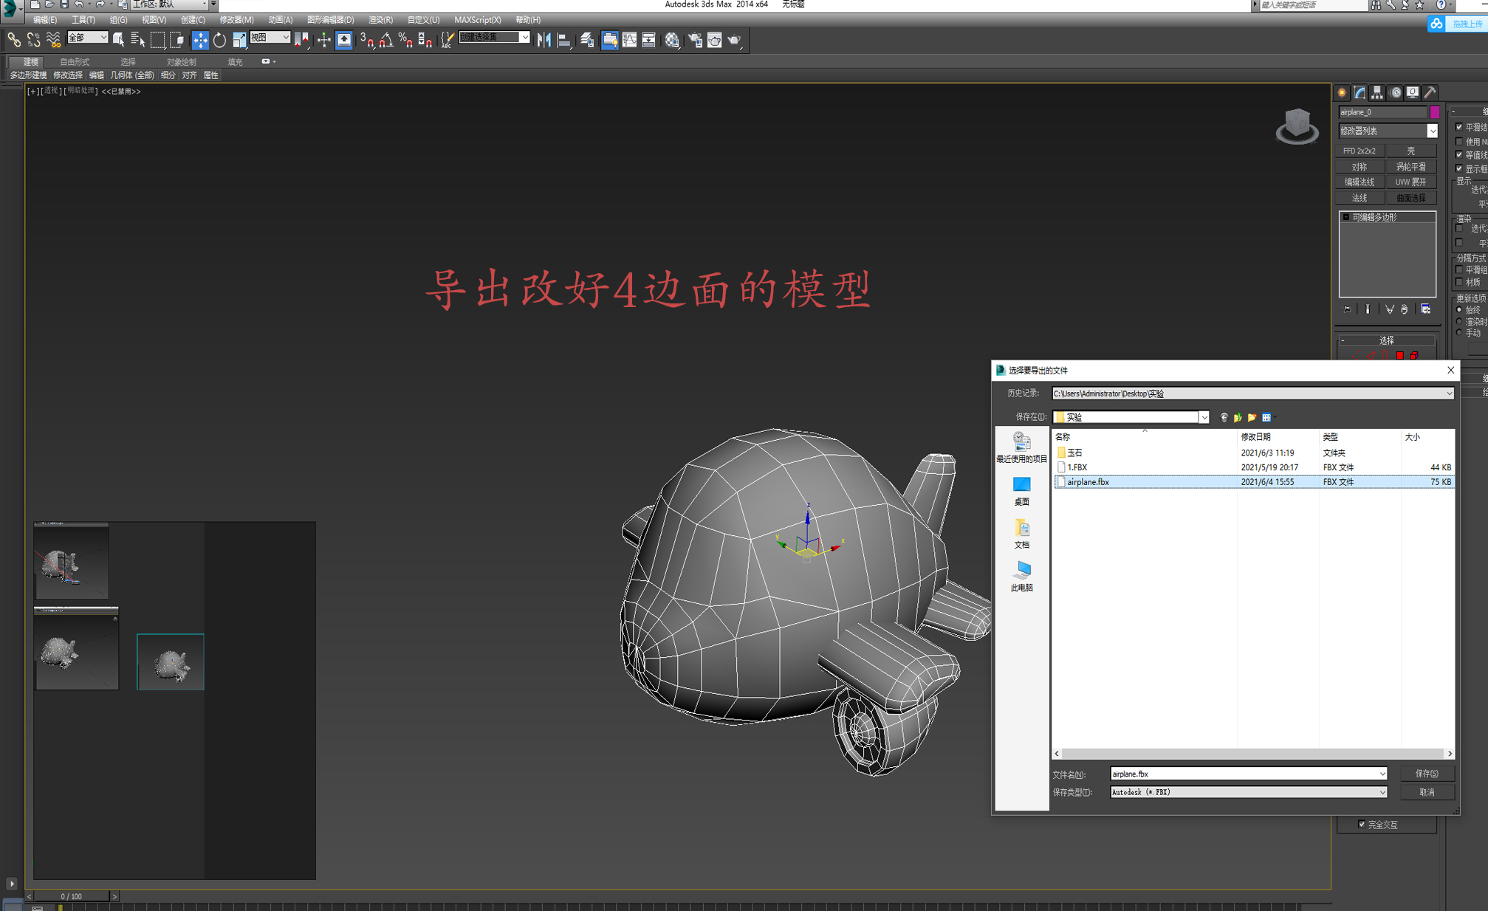Click the magenta object color swatch
The image size is (1488, 911).
1435,112
